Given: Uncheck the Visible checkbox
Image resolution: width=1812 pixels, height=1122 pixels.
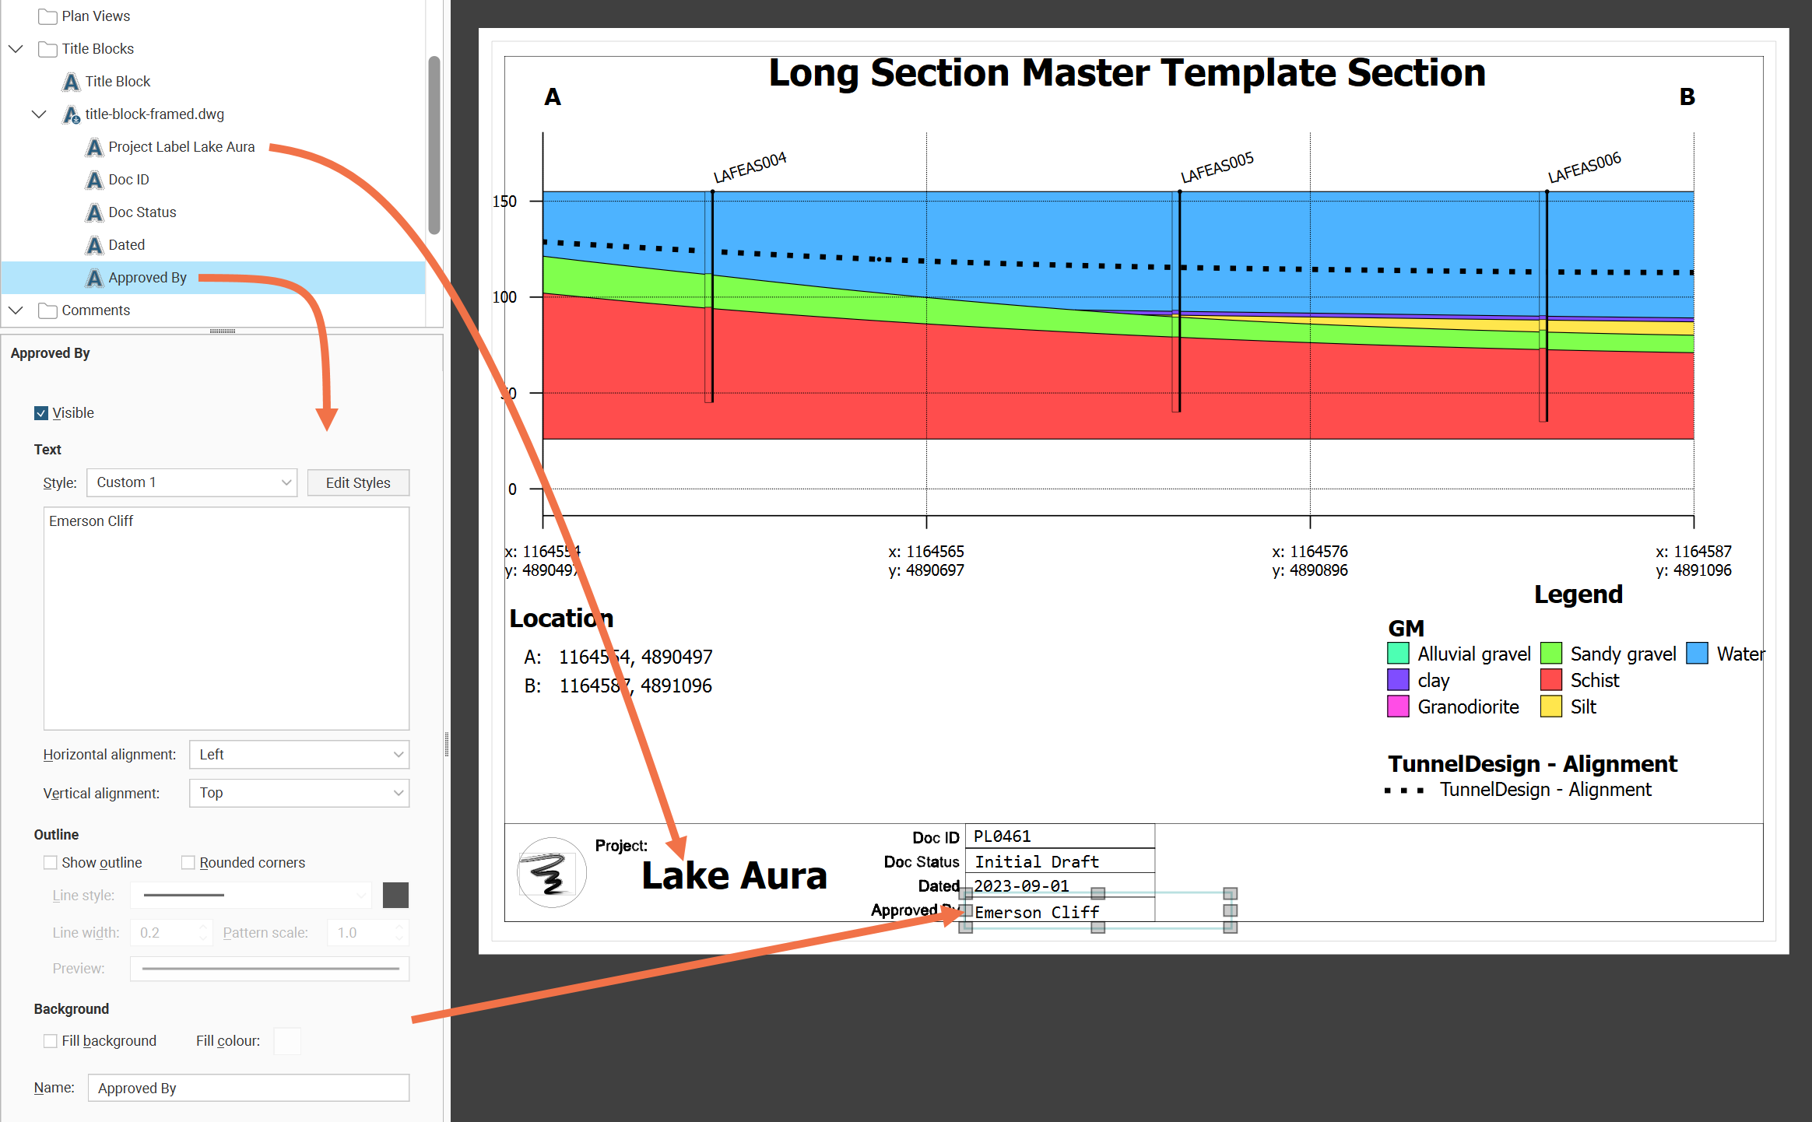Looking at the screenshot, I should click(x=41, y=413).
